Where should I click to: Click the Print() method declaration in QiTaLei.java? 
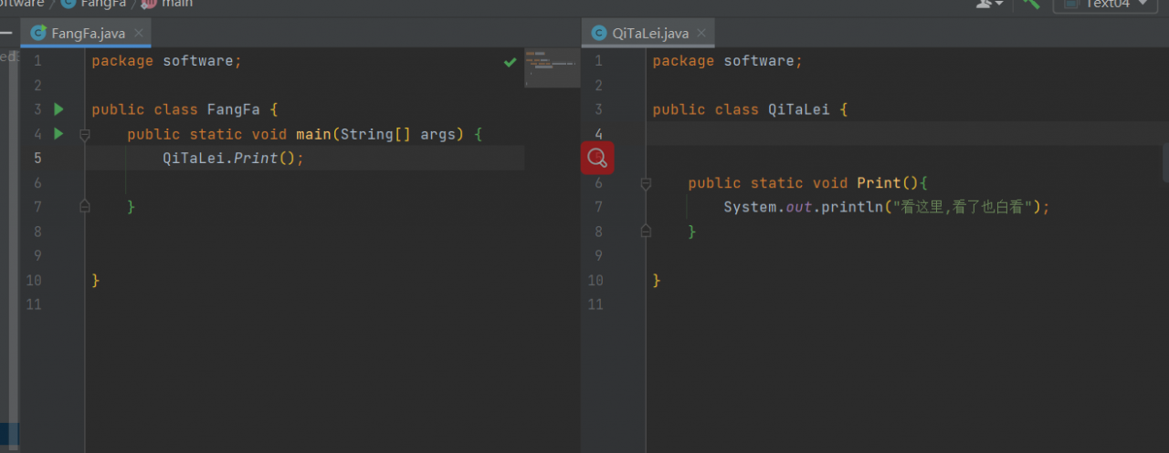click(x=888, y=183)
